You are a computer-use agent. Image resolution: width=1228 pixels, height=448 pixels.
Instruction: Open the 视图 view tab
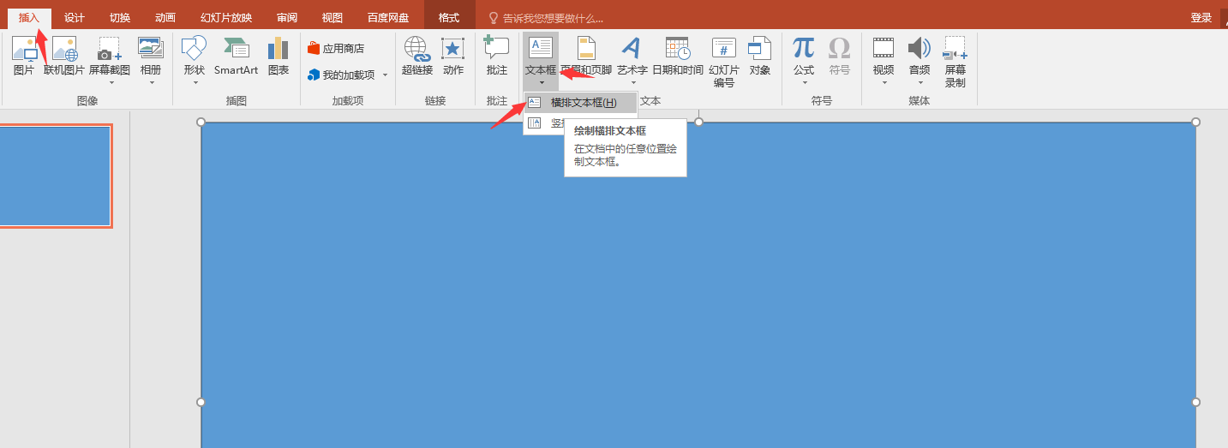[332, 18]
